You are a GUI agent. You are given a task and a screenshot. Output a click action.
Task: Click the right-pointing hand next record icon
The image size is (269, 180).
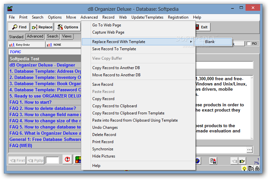pos(242,161)
